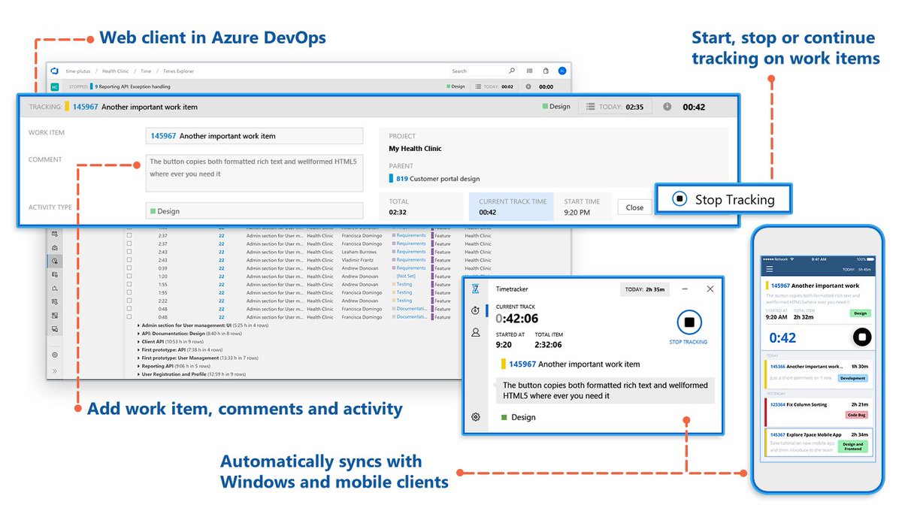The image size is (902, 511).
Task: Click the clock icon beside 00:42 in the tracking header
Action: click(x=667, y=107)
